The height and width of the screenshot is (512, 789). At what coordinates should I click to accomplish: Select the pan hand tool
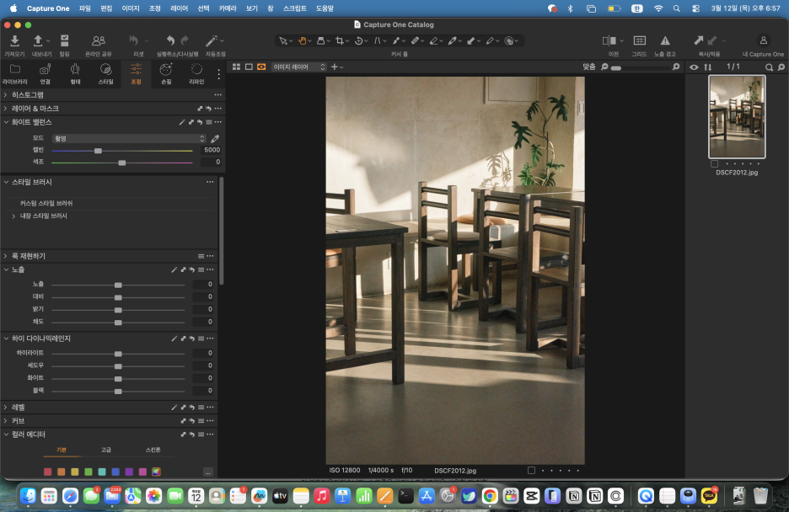[x=302, y=40]
